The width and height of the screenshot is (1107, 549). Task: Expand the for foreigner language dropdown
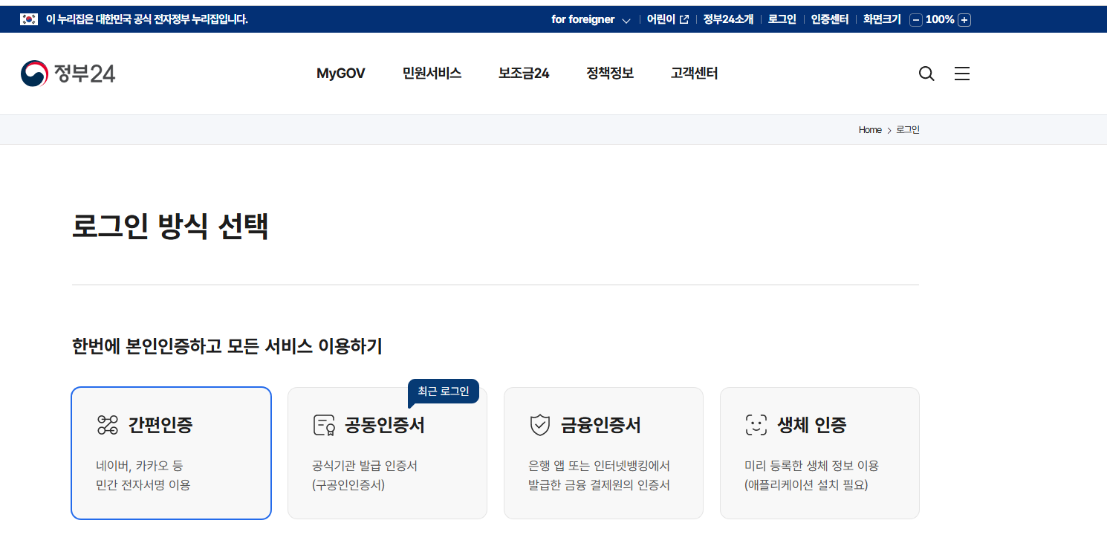[x=627, y=19]
